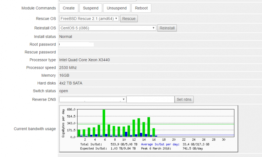Open the Reinstall OS dropdown showing CentOS 5
The height and width of the screenshot is (157, 262).
(108, 28)
